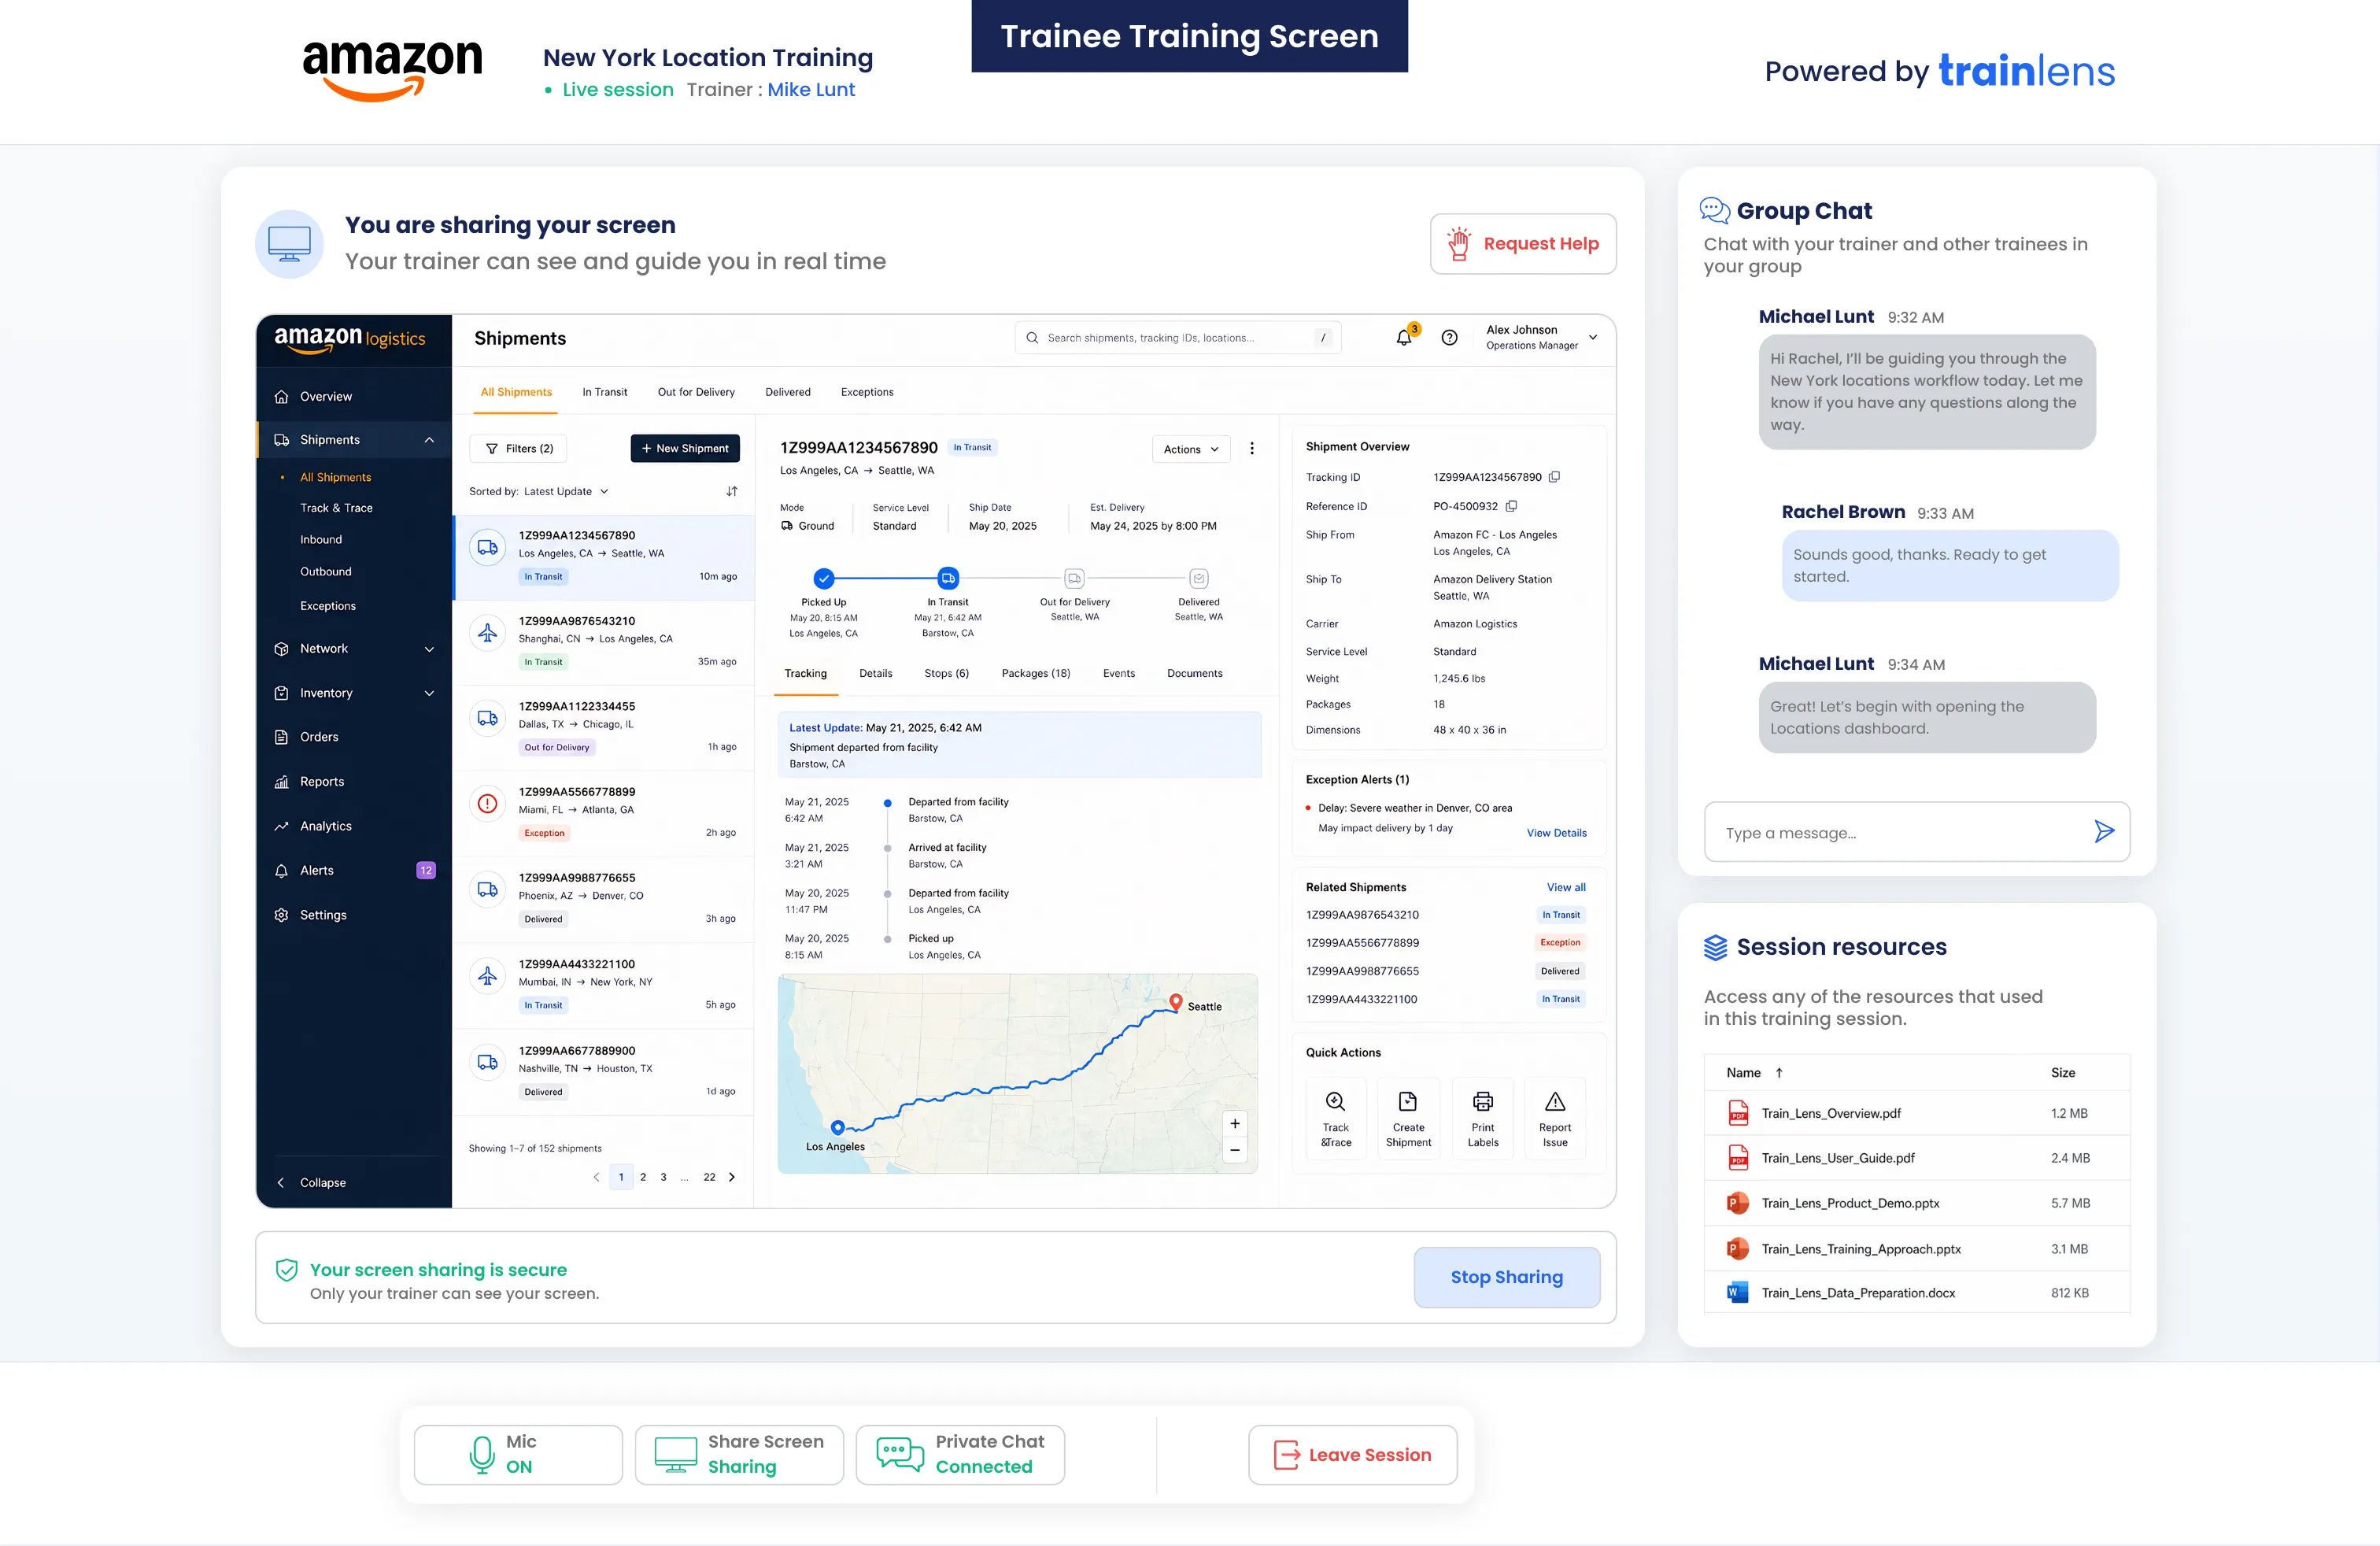
Task: Select shipment 1Z999AA5566778899 with Exception status
Action: pos(603,813)
